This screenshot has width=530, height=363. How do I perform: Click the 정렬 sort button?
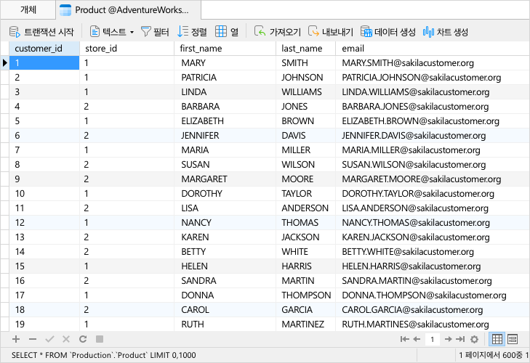[193, 32]
